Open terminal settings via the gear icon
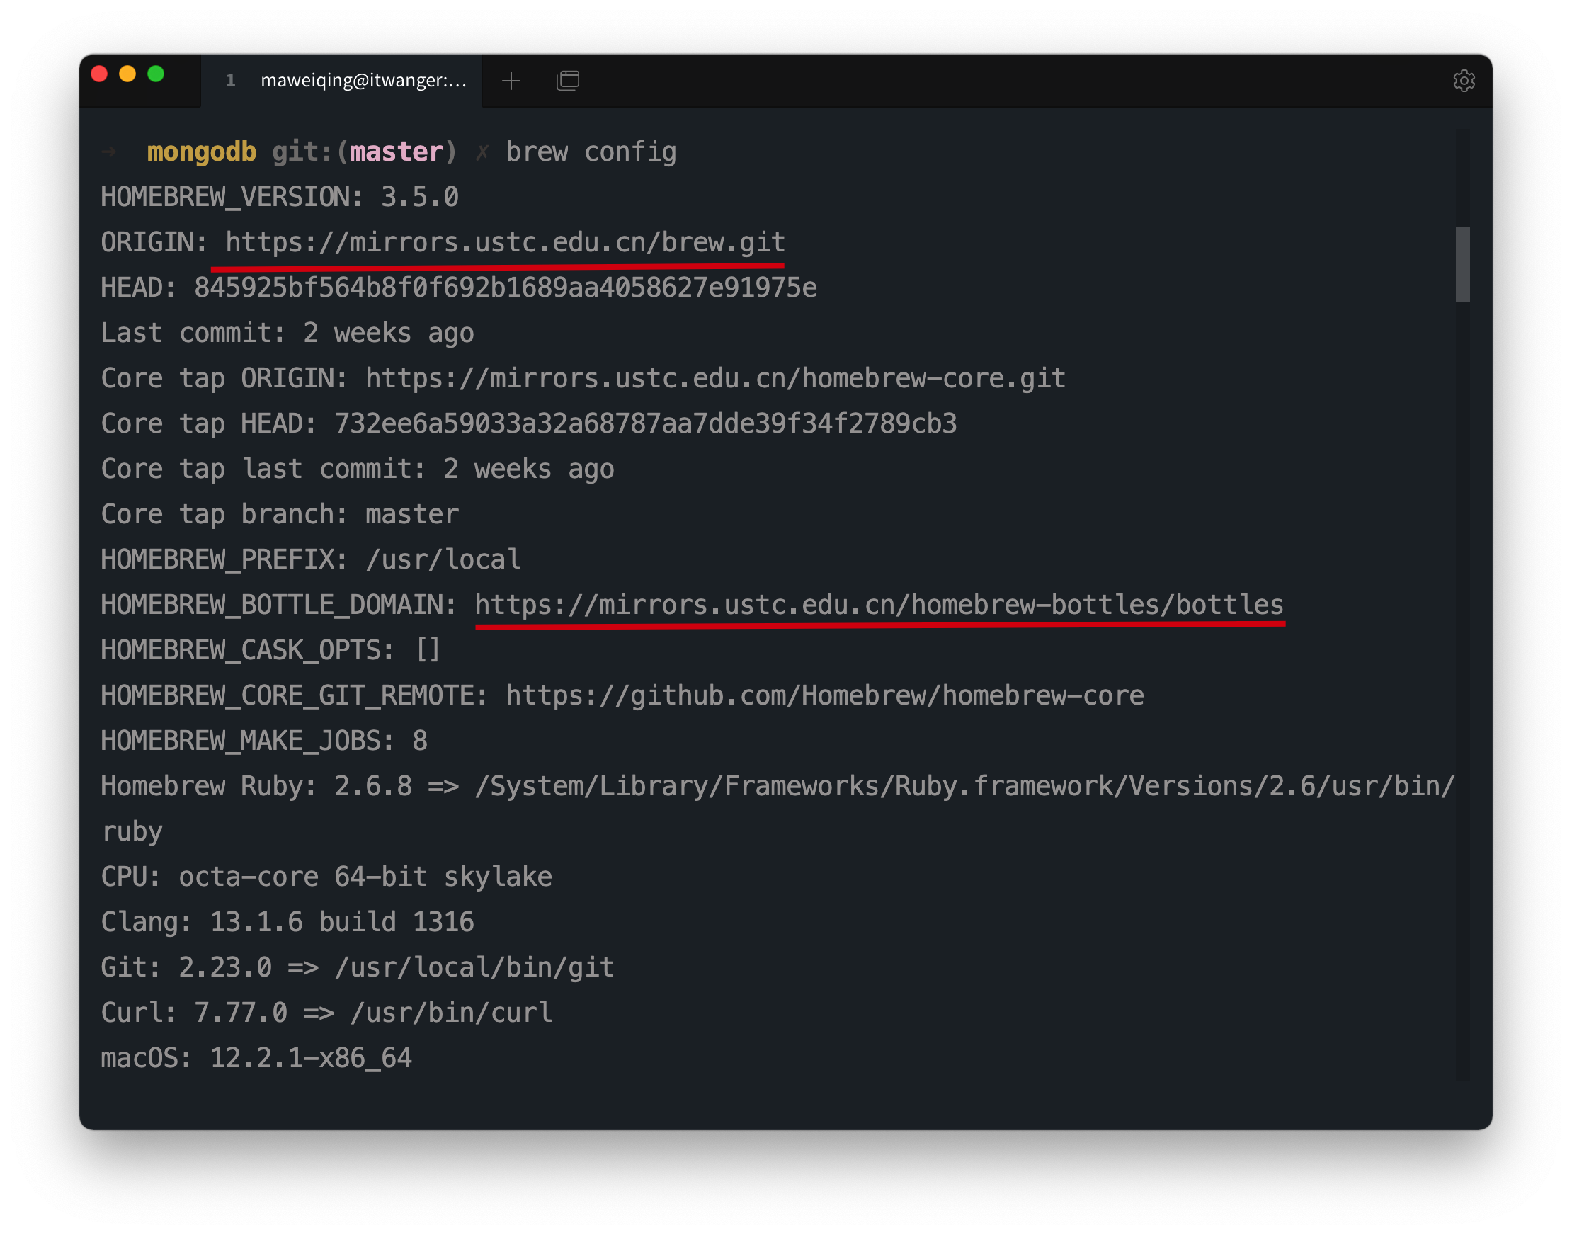This screenshot has height=1235, width=1572. point(1464,80)
